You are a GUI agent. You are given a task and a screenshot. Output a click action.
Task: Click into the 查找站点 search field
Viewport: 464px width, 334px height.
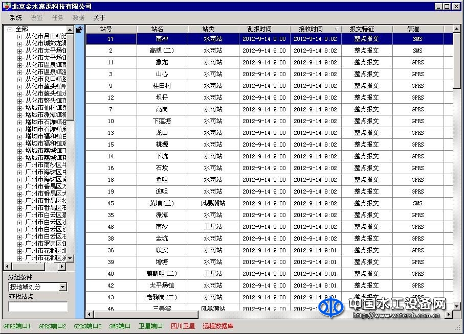(x=38, y=306)
